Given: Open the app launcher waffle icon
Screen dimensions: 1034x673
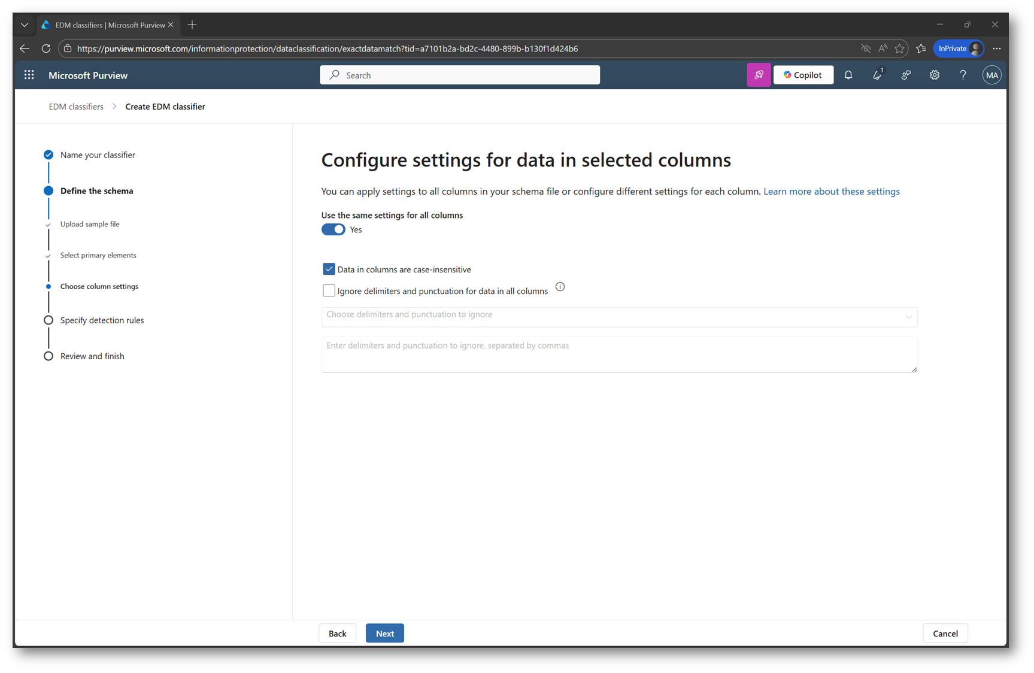Looking at the screenshot, I should (29, 75).
